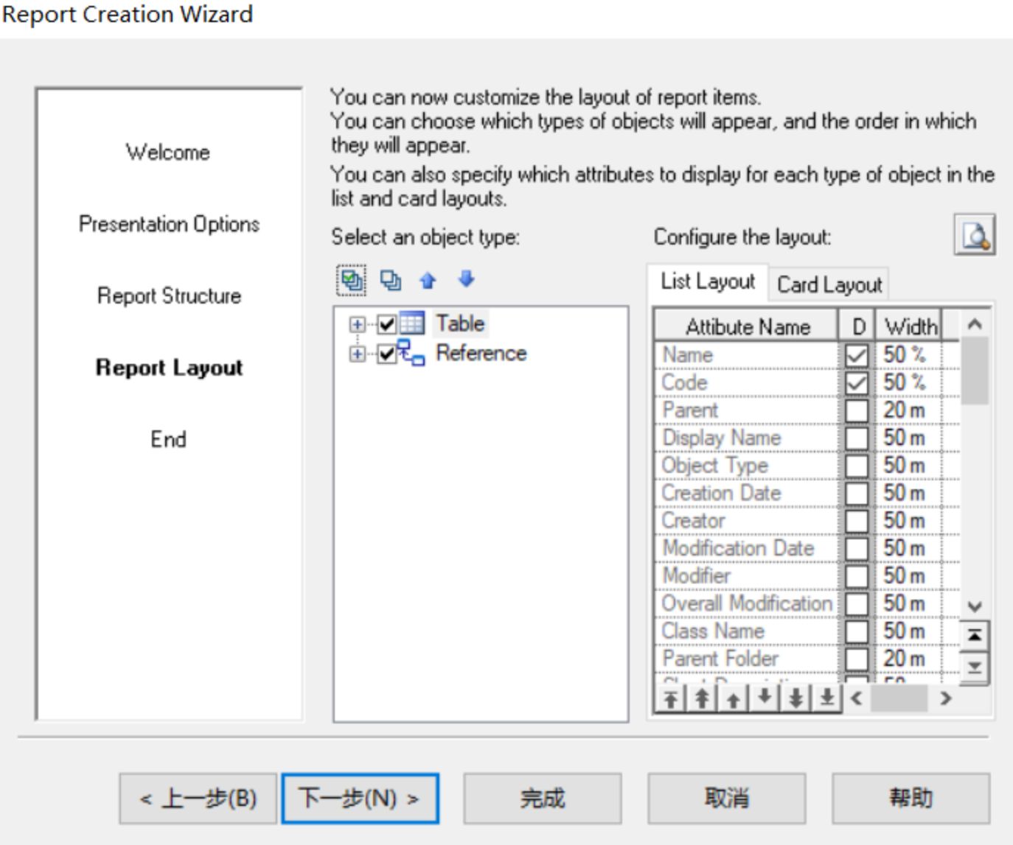Expand the Reference tree node
The width and height of the screenshot is (1013, 845).
pyautogui.click(x=356, y=353)
